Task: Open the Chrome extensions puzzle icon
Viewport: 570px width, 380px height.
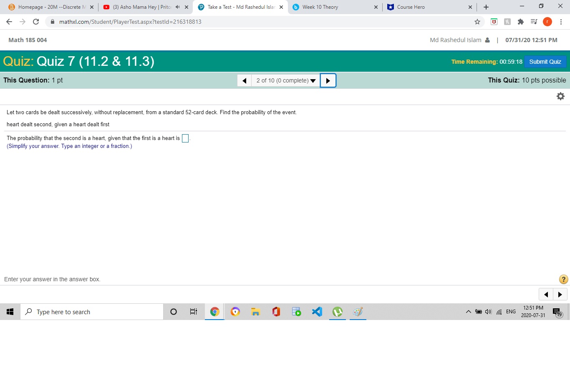Action: (521, 22)
